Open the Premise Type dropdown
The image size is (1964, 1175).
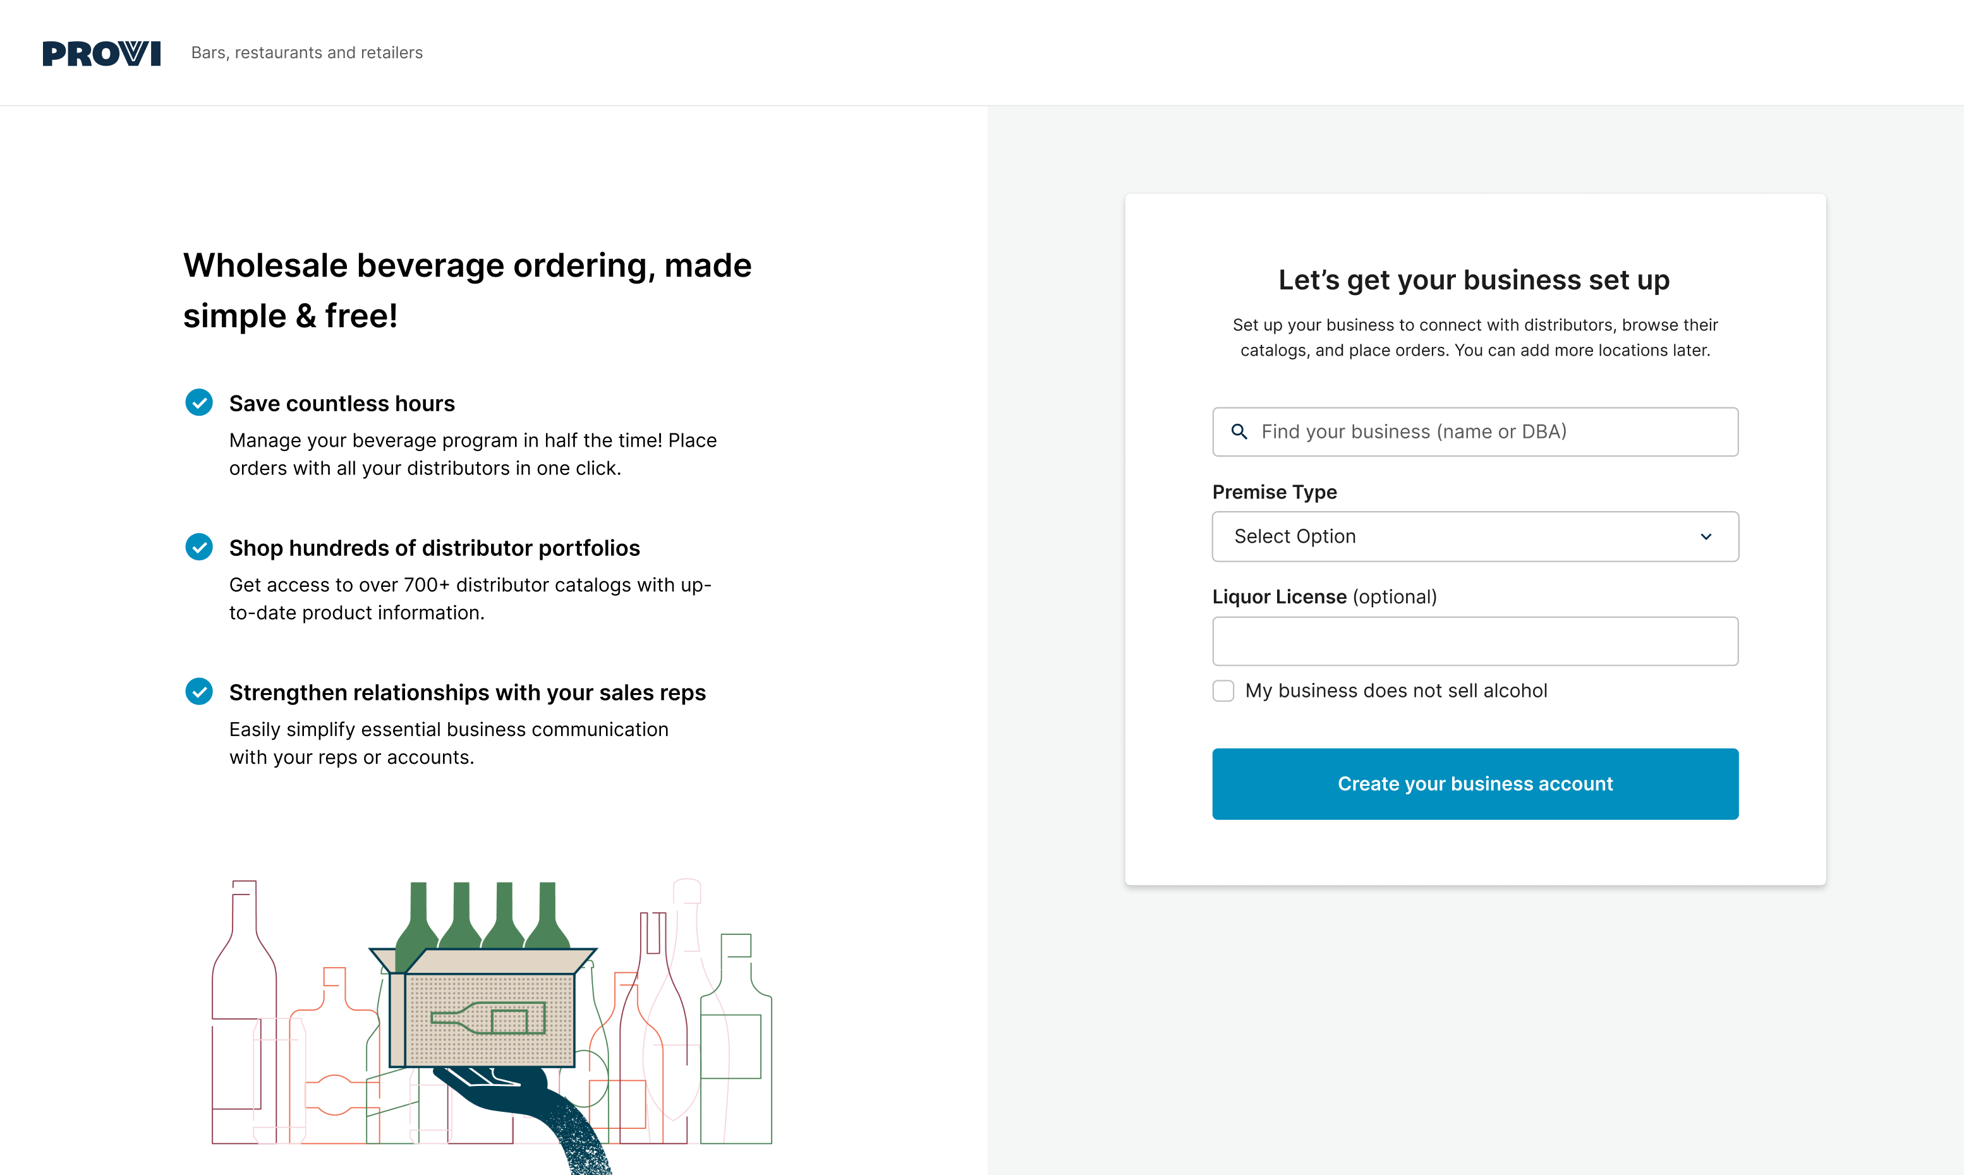[1475, 537]
